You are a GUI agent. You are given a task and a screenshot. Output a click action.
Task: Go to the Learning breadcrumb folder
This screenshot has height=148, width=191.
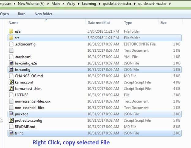(x=89, y=4)
